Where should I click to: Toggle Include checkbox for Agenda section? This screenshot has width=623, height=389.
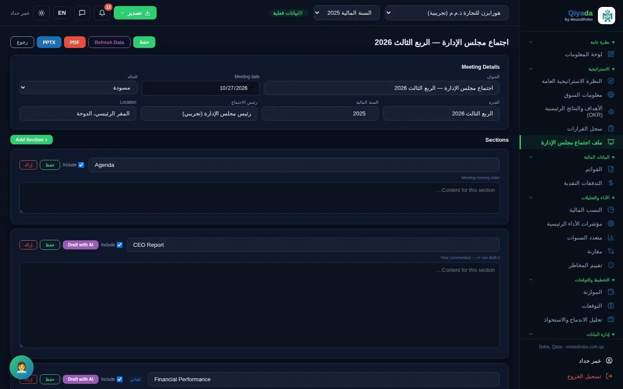pos(81,165)
